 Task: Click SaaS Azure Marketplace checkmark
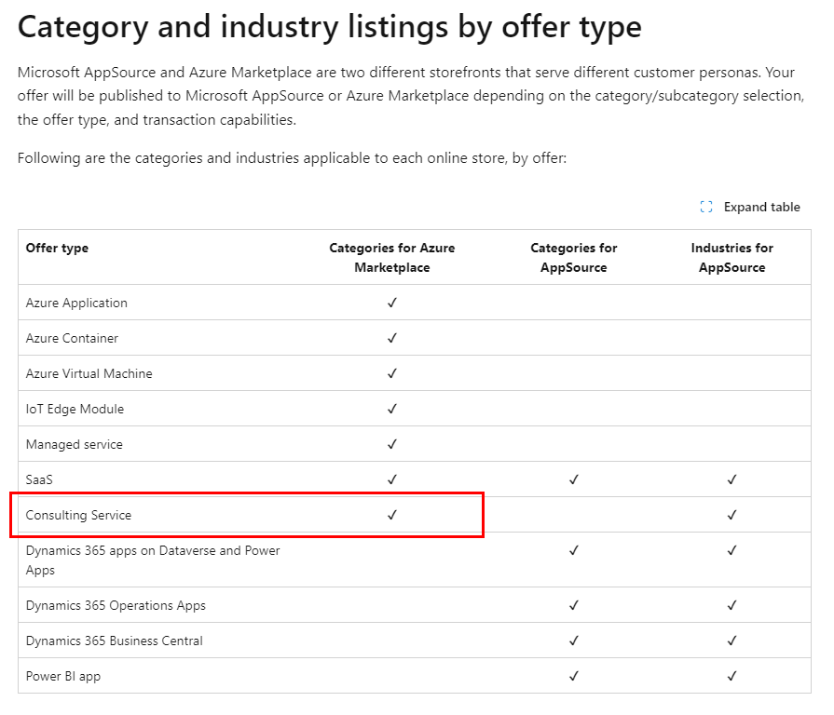click(392, 479)
